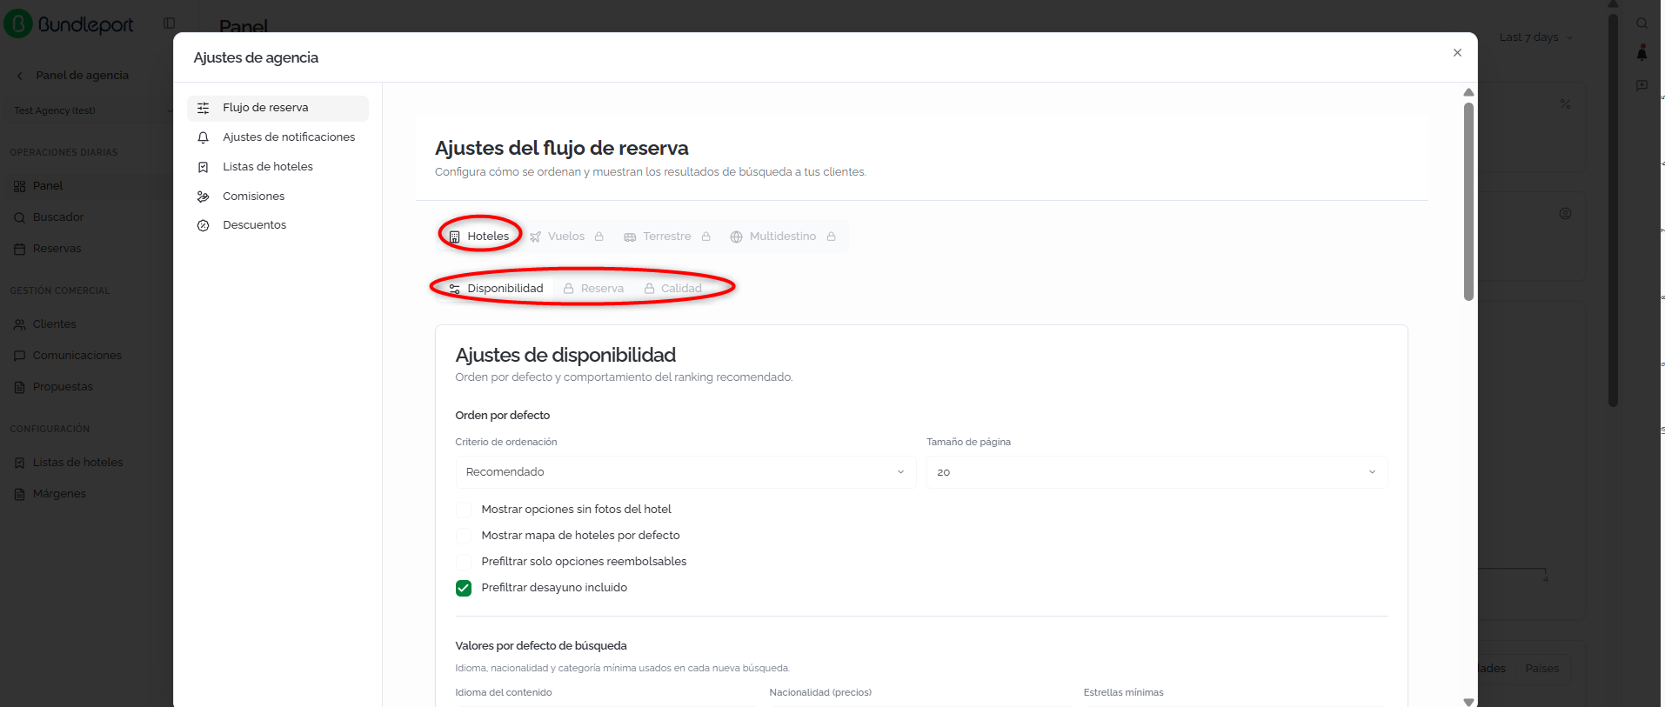The height and width of the screenshot is (707, 1665).
Task: Open the locked Calidad sub-tab
Action: point(673,289)
